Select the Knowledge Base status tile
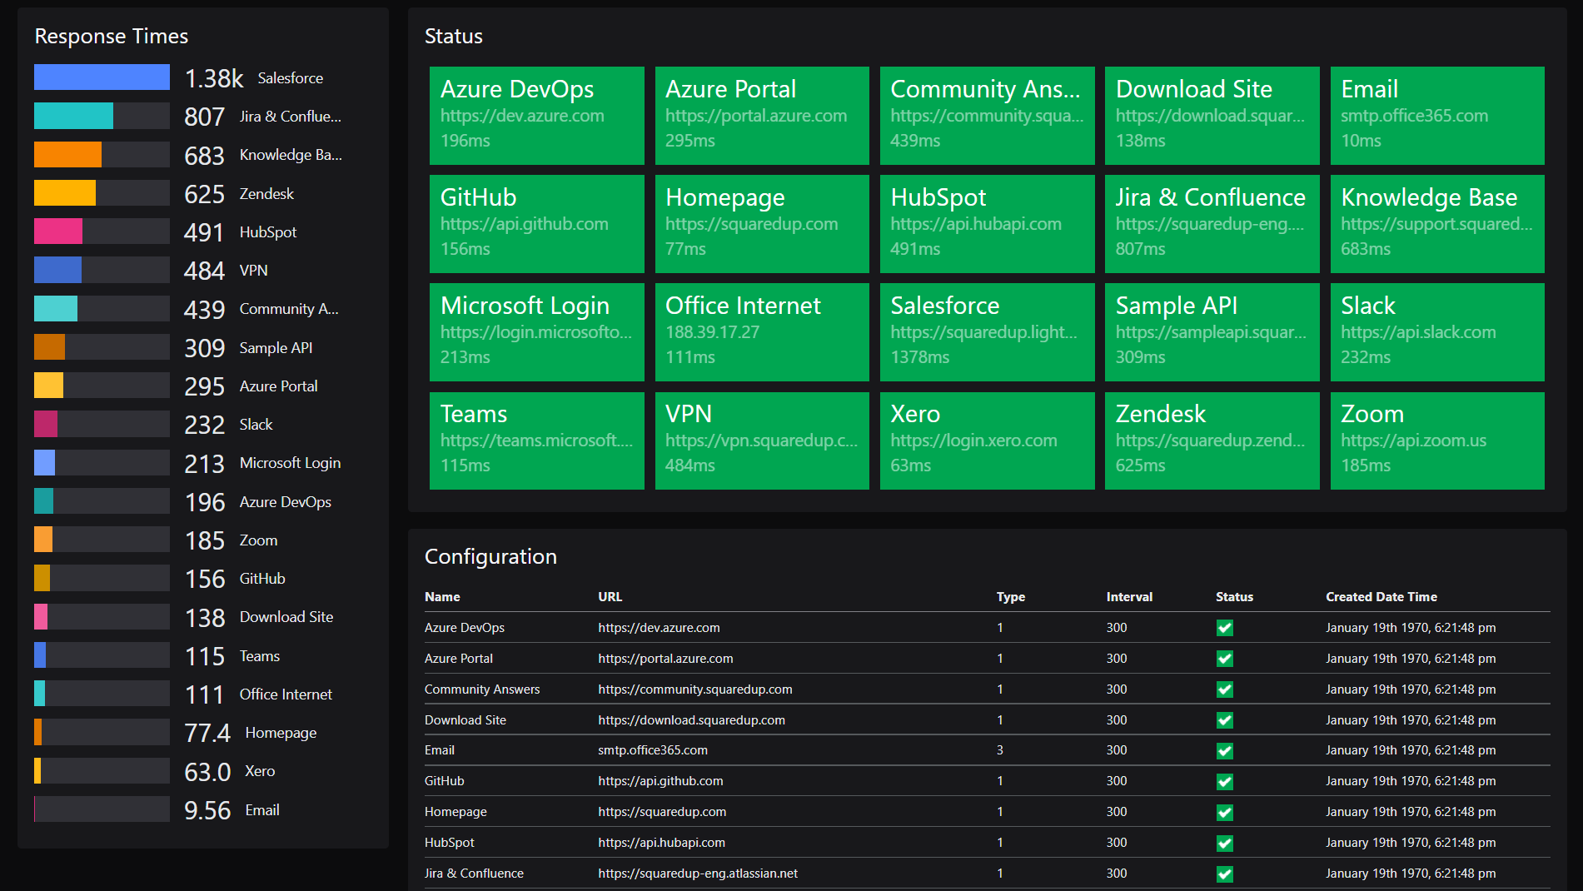This screenshot has width=1583, height=891. click(x=1437, y=224)
